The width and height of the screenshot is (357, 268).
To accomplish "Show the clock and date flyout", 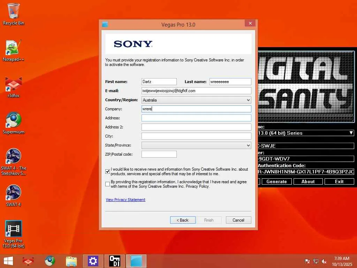I will 342,261.
